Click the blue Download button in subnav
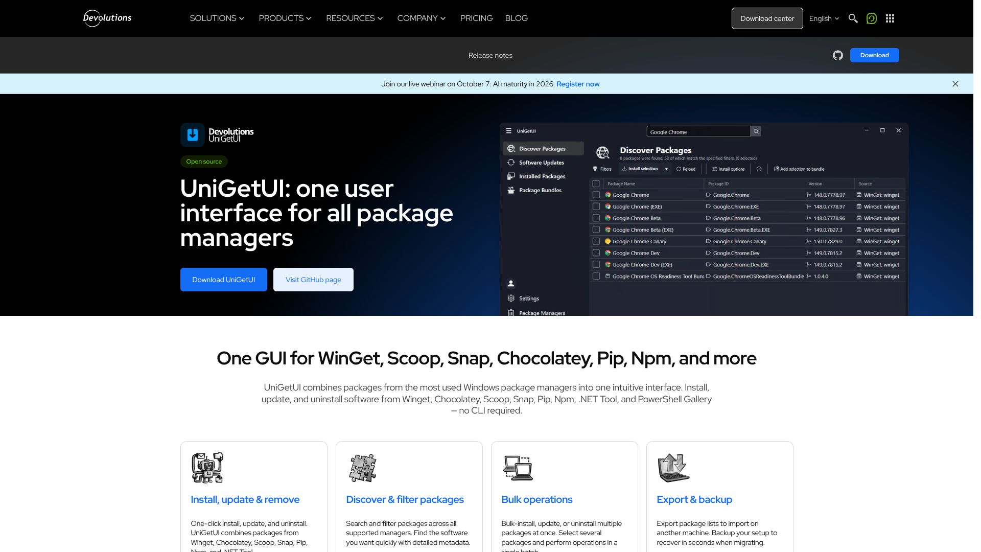Viewport: 981px width, 552px height. tap(875, 55)
